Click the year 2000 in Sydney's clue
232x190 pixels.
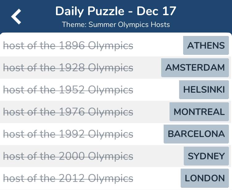72,156
